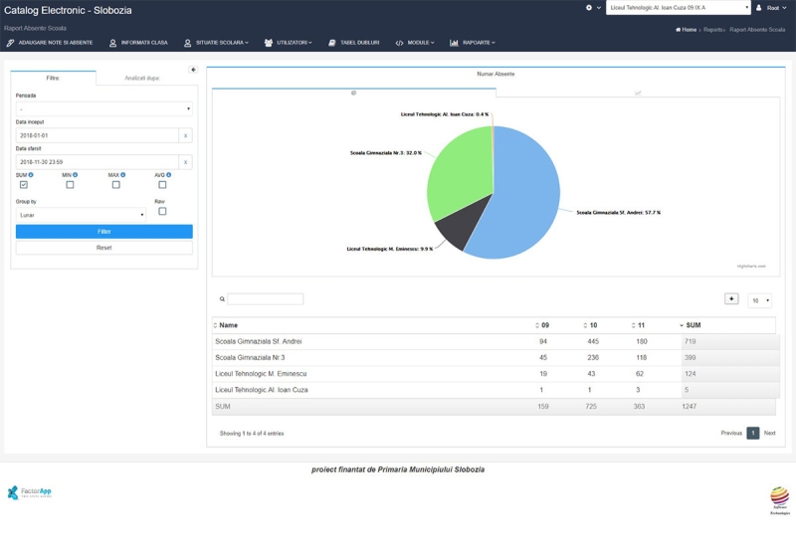Click the Reset button
Screen dimensions: 796x553
pos(103,248)
